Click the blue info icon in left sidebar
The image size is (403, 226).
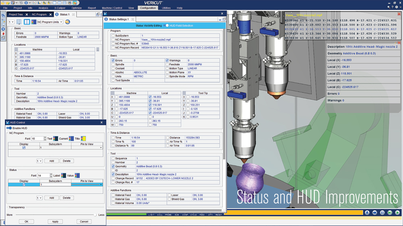coord(3,29)
